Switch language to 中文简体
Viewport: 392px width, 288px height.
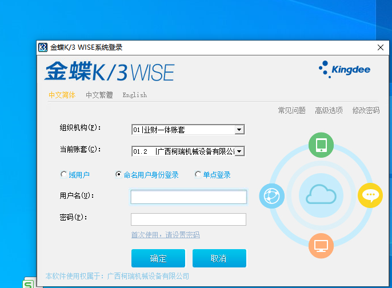coord(62,95)
